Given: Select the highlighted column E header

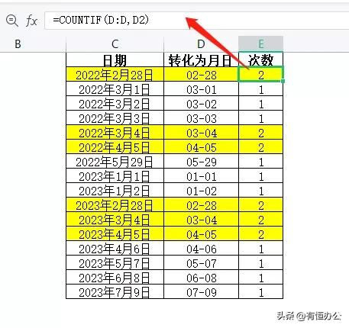Looking at the screenshot, I should tap(260, 44).
